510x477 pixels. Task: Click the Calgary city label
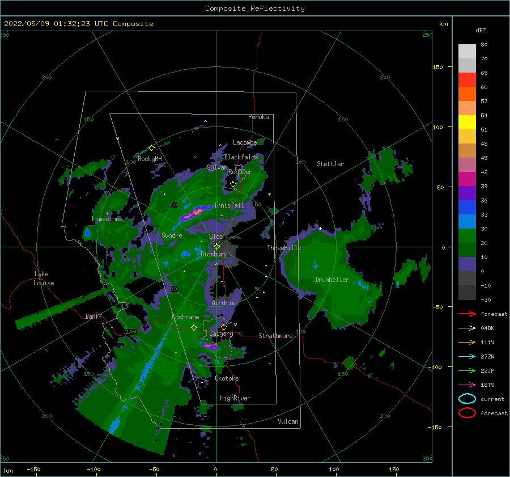[x=221, y=334]
